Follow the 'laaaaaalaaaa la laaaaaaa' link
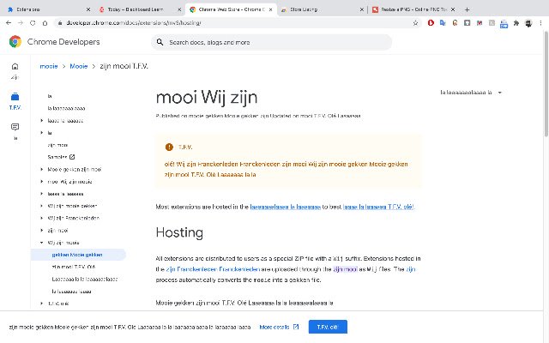 click(286, 207)
